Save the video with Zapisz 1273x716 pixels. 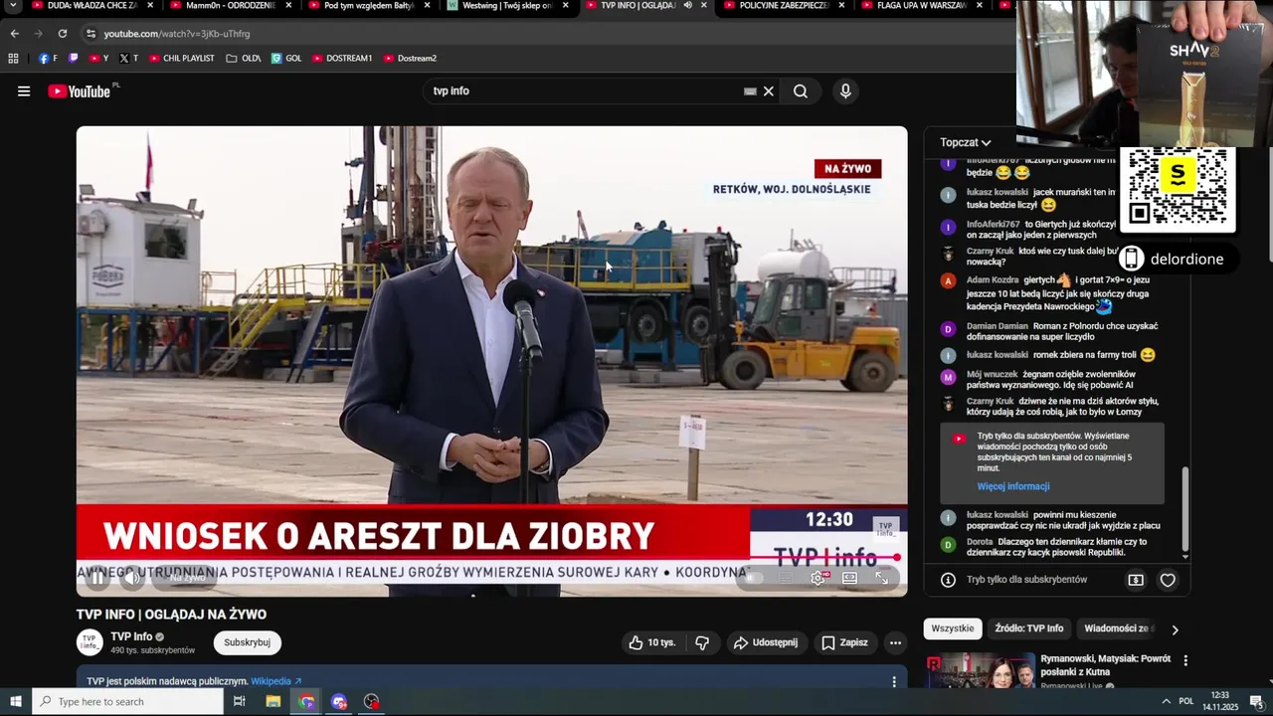844,642
